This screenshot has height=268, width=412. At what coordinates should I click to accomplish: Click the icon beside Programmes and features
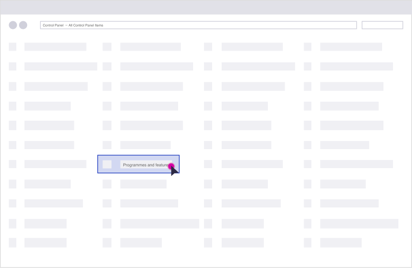coord(107,164)
